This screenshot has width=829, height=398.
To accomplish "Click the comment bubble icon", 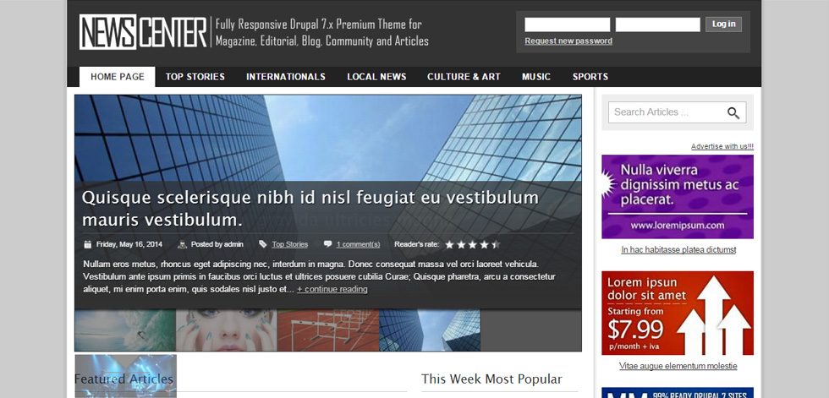I will click(328, 244).
